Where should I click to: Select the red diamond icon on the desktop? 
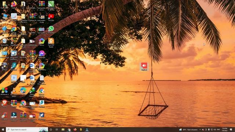144,66
